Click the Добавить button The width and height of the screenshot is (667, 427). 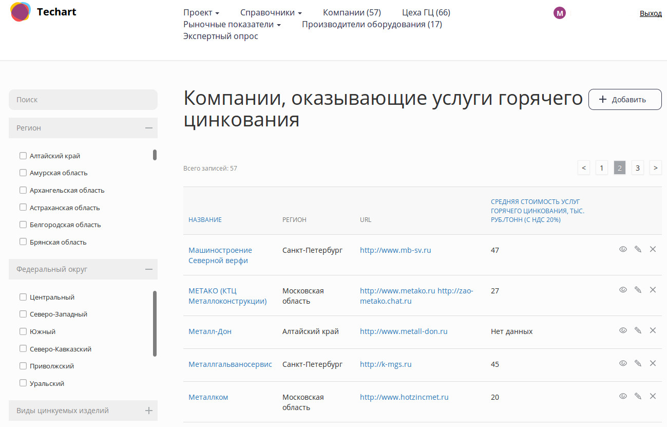tap(625, 99)
